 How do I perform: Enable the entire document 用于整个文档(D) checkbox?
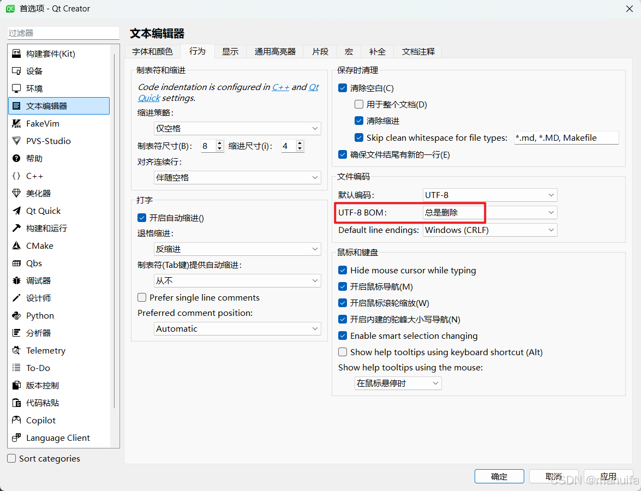pyautogui.click(x=359, y=104)
